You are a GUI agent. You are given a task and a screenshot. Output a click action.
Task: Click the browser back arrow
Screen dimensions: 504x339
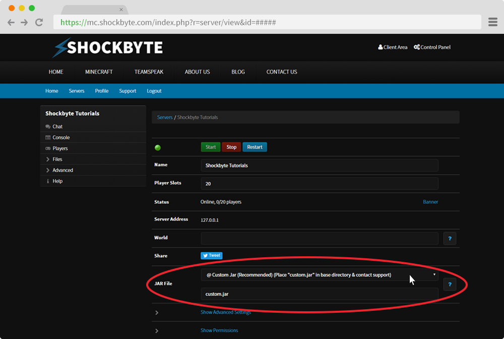[x=11, y=22]
